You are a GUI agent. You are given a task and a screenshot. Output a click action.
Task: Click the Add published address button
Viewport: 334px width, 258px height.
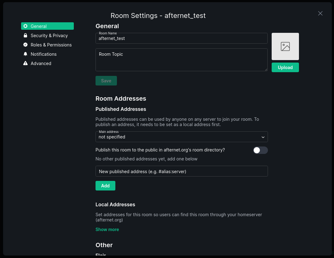[x=105, y=186]
